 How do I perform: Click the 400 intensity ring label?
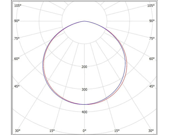[x=84, y=112]
